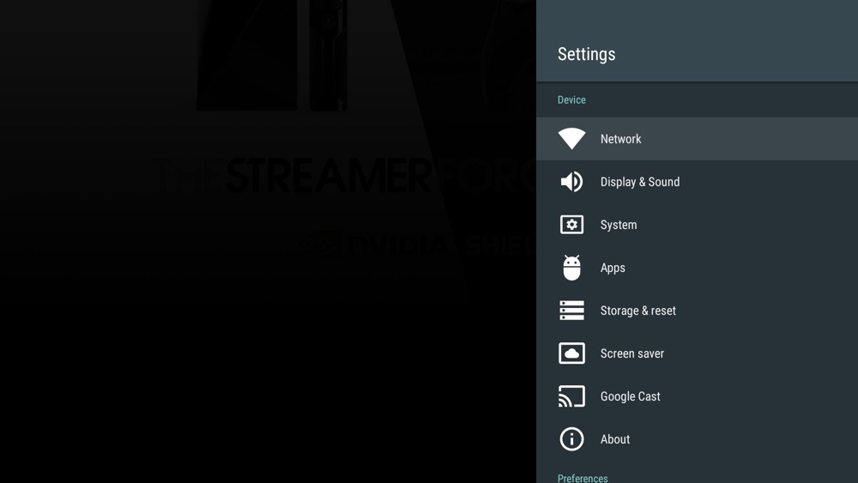Click the Settings panel title
Viewport: 858px width, 483px height.
586,54
